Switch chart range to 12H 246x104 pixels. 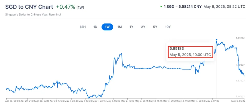(x=83, y=27)
